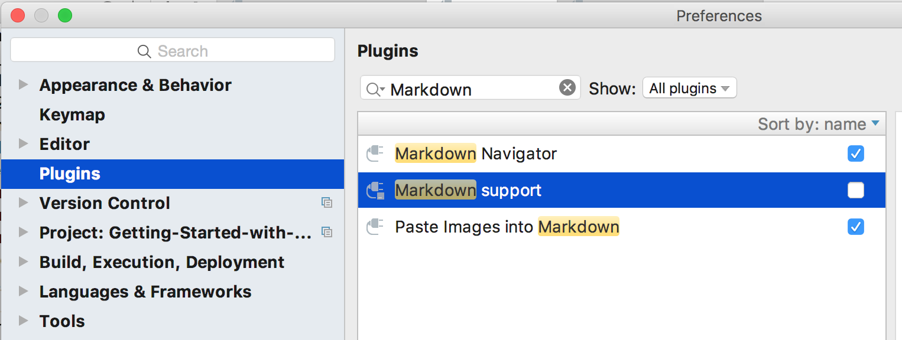Screen dimensions: 902x340
Task: Enable the Markdown support plugin checkbox
Action: (855, 190)
